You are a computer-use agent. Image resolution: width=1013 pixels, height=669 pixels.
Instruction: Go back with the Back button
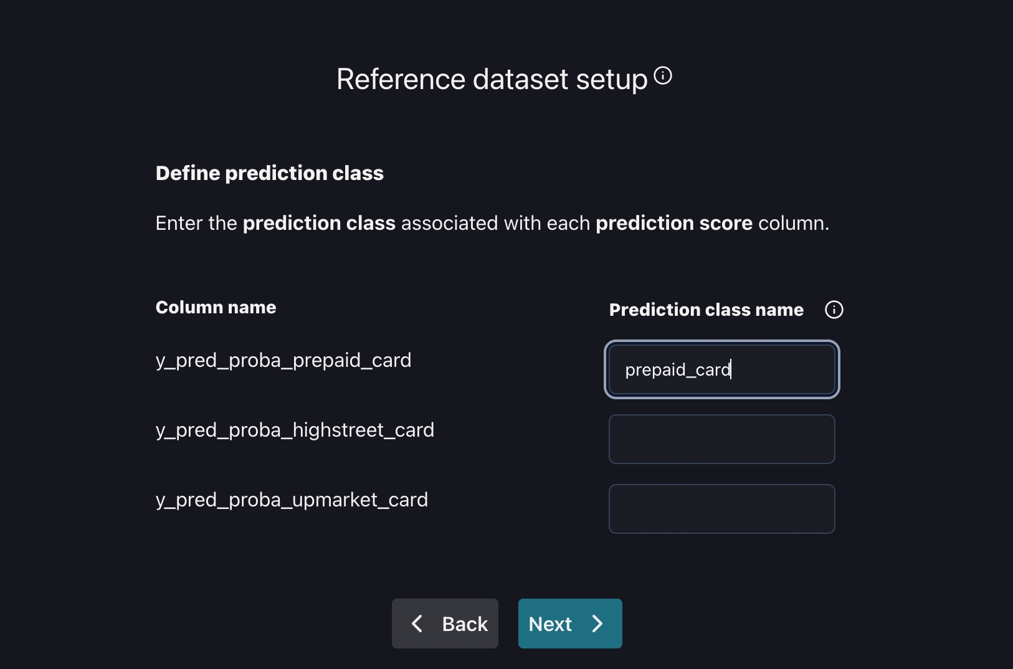[445, 624]
